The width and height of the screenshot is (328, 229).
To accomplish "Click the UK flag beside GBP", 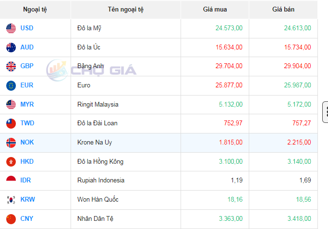I will tap(11, 66).
